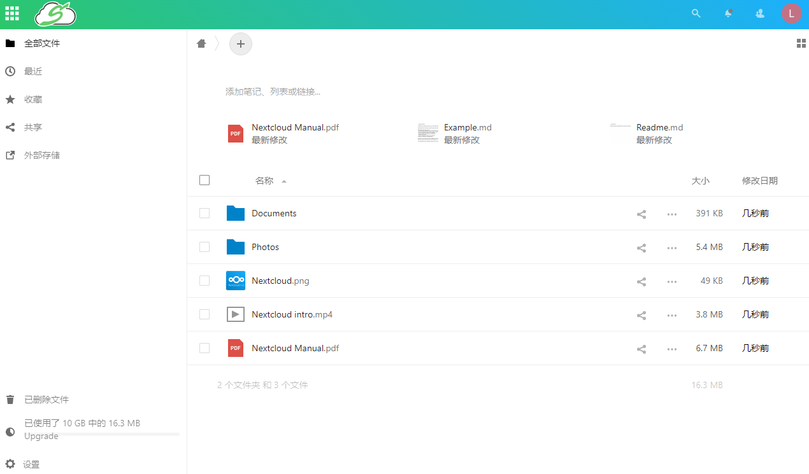Viewport: 809px width, 474px height.
Task: Click share icon for Nextcloud.png
Action: [x=641, y=282]
